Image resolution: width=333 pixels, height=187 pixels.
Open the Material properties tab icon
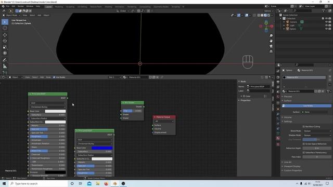pos(278,138)
